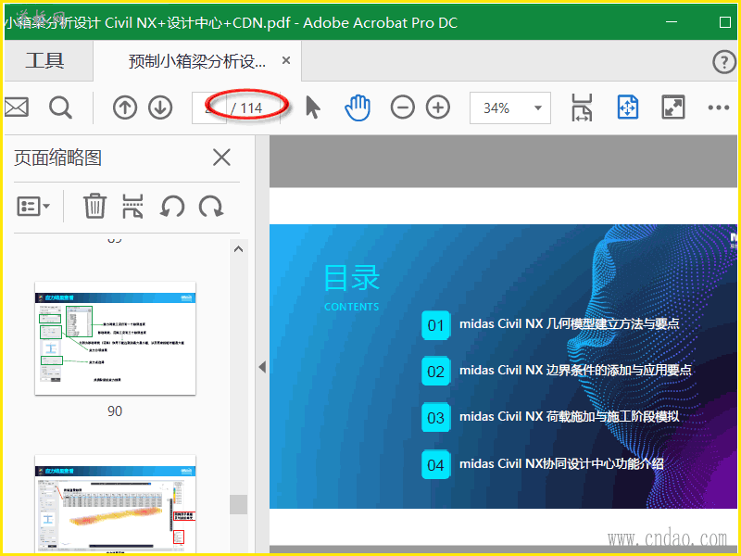
Task: Open the help question mark icon
Action: (x=723, y=62)
